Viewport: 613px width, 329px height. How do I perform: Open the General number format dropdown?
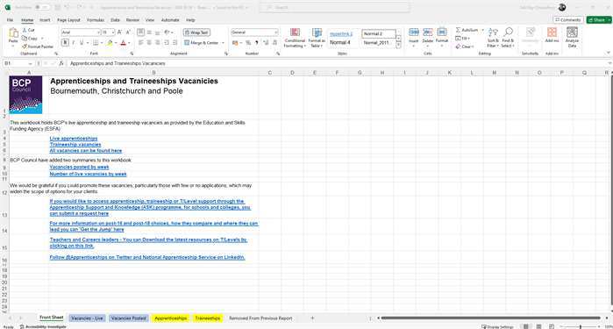pos(275,32)
